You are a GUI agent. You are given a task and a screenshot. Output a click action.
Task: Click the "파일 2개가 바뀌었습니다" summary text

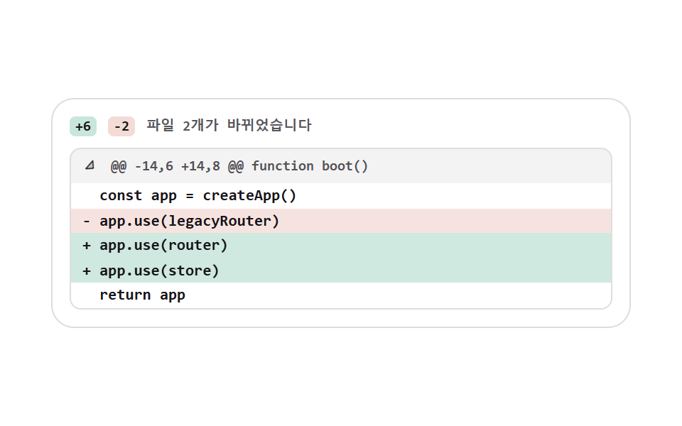click(x=229, y=126)
